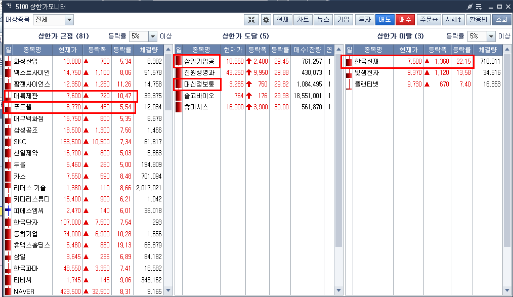Select the 리더스 기술 row
Image resolution: width=513 pixels, height=297 pixels.
84,188
